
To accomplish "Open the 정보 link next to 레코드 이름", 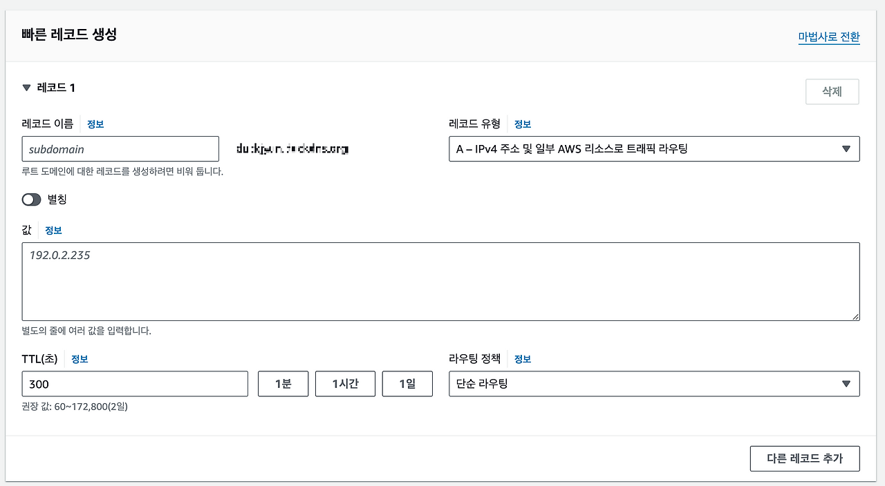I will coord(95,124).
